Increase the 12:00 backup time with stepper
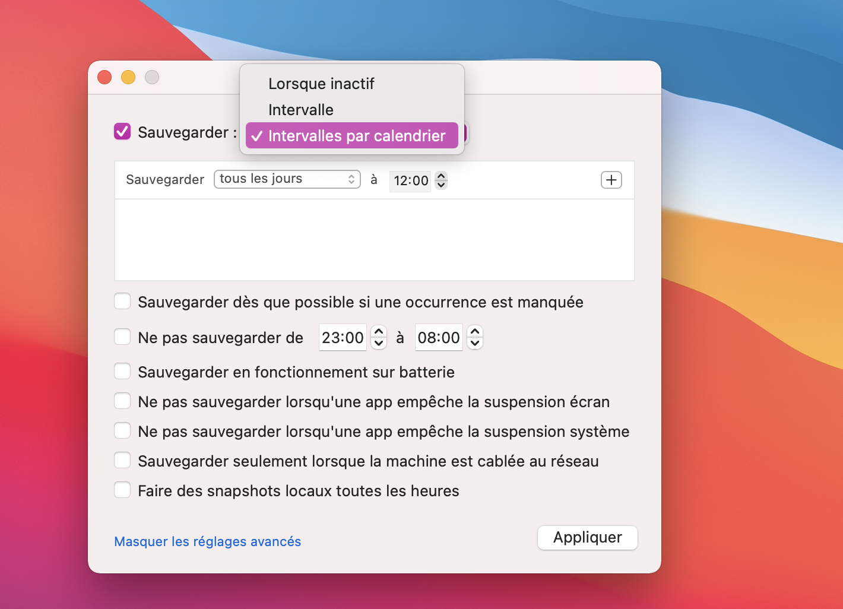Screen dimensions: 843x609 coord(440,176)
